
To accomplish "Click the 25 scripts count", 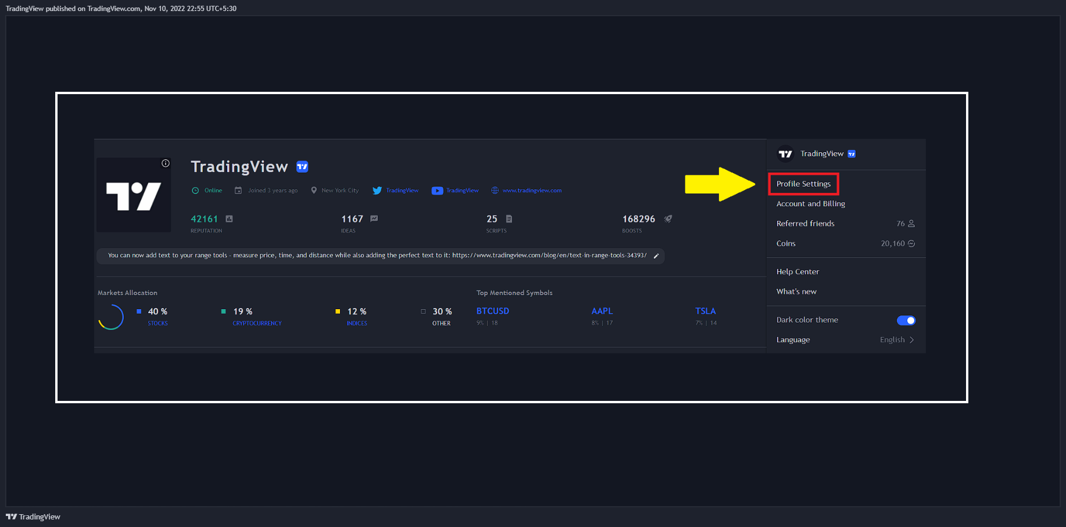I will pos(492,219).
